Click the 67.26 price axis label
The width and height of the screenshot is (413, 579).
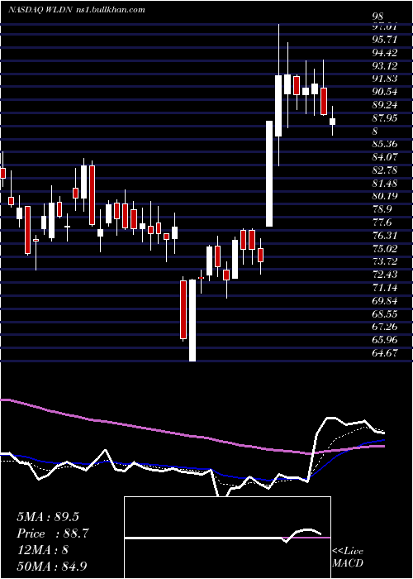[x=385, y=327]
